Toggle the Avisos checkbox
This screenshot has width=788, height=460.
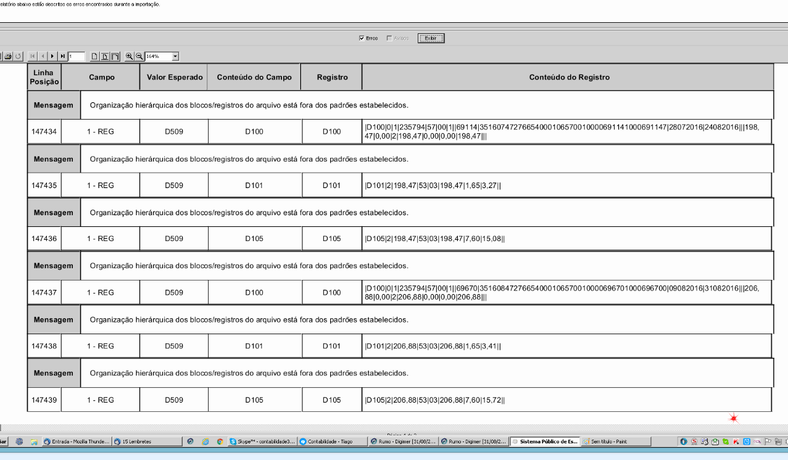click(x=389, y=38)
